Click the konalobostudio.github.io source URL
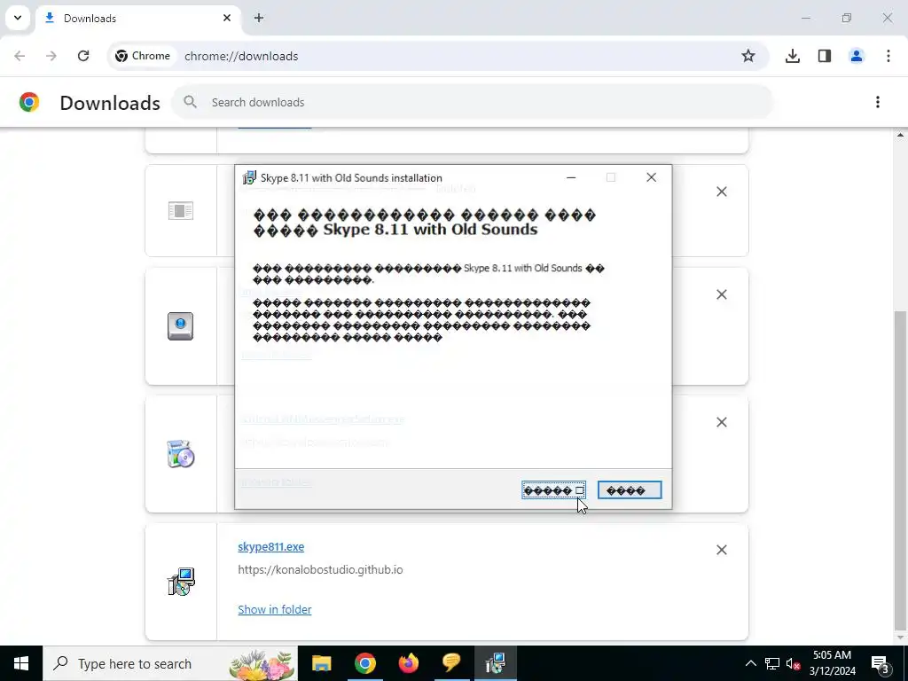908x681 pixels. click(x=320, y=570)
